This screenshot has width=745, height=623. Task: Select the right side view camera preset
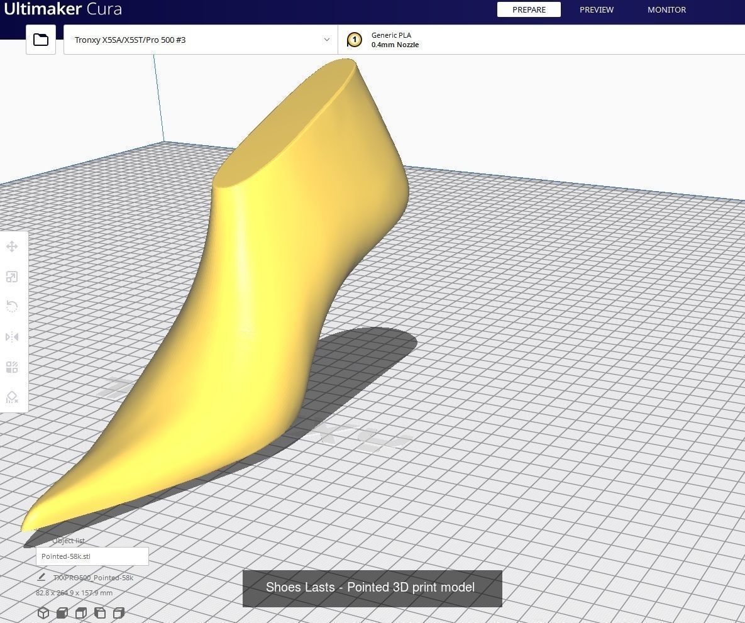click(x=119, y=613)
